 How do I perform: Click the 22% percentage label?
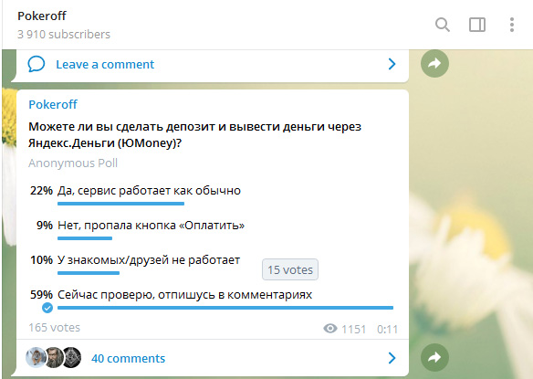click(41, 191)
